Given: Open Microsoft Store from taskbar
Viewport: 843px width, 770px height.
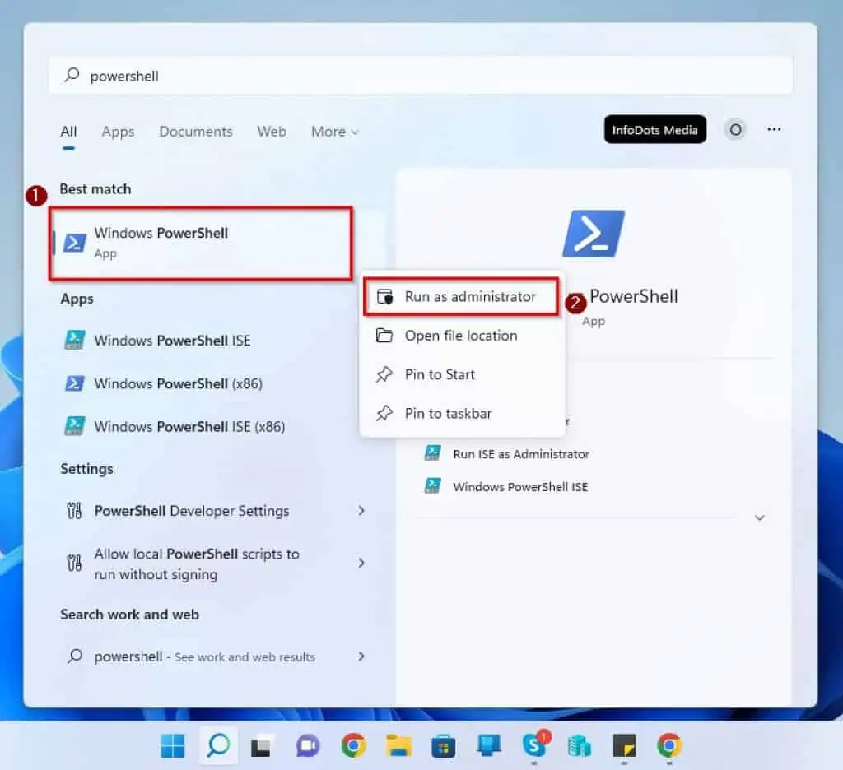Looking at the screenshot, I should 444,746.
